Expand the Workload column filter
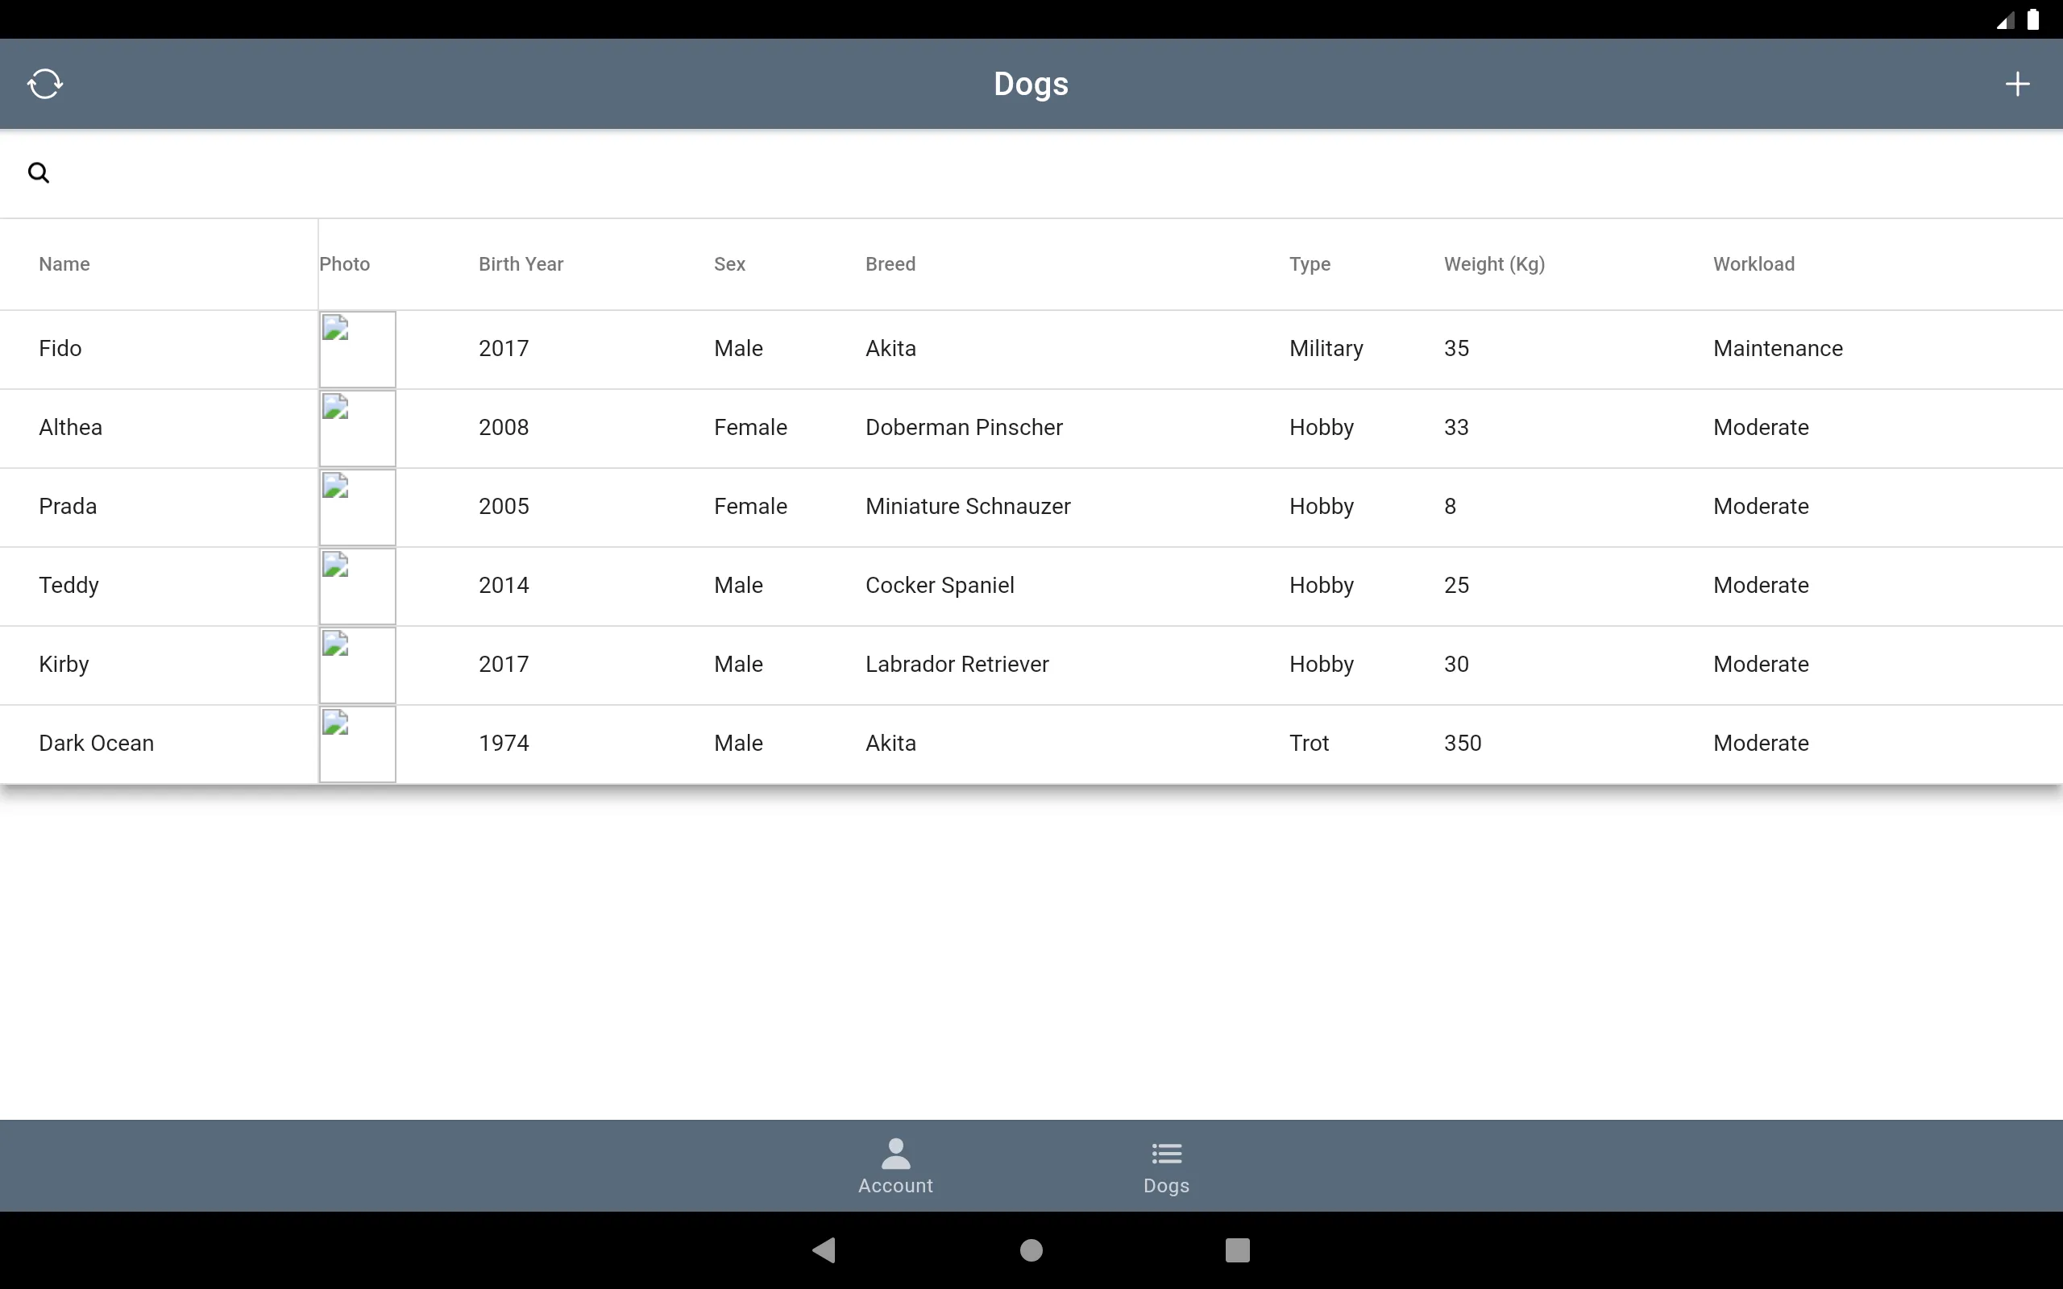Screen dimensions: 2063x1289 [1753, 263]
